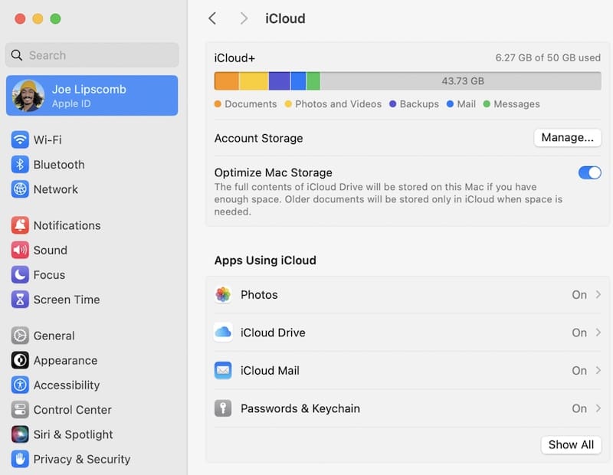
Task: Click the 43.73 GB free space bar
Action: pyautogui.click(x=461, y=81)
